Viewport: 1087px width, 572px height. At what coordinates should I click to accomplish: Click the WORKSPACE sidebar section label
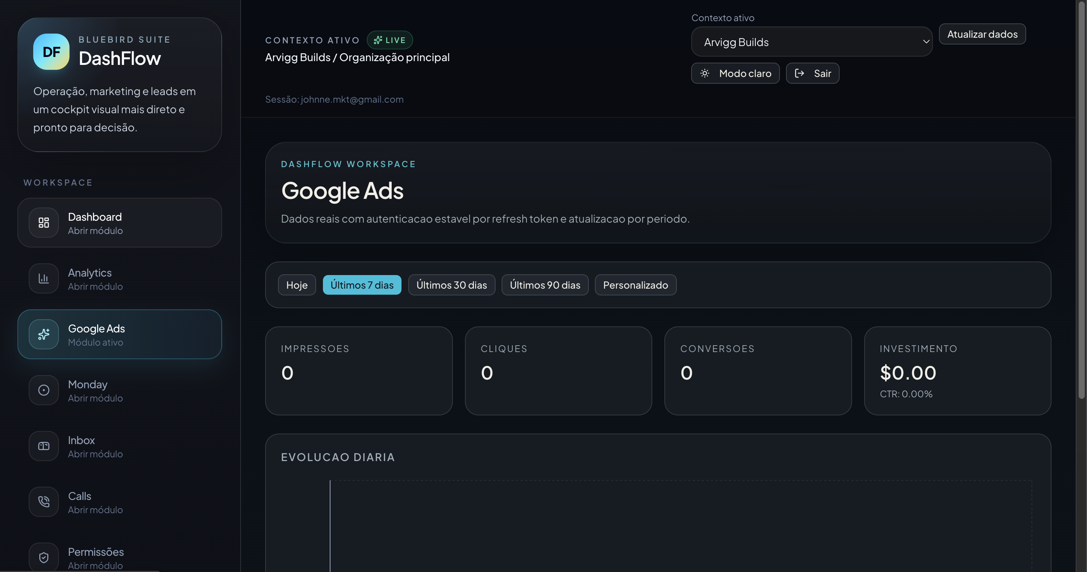[x=58, y=183]
